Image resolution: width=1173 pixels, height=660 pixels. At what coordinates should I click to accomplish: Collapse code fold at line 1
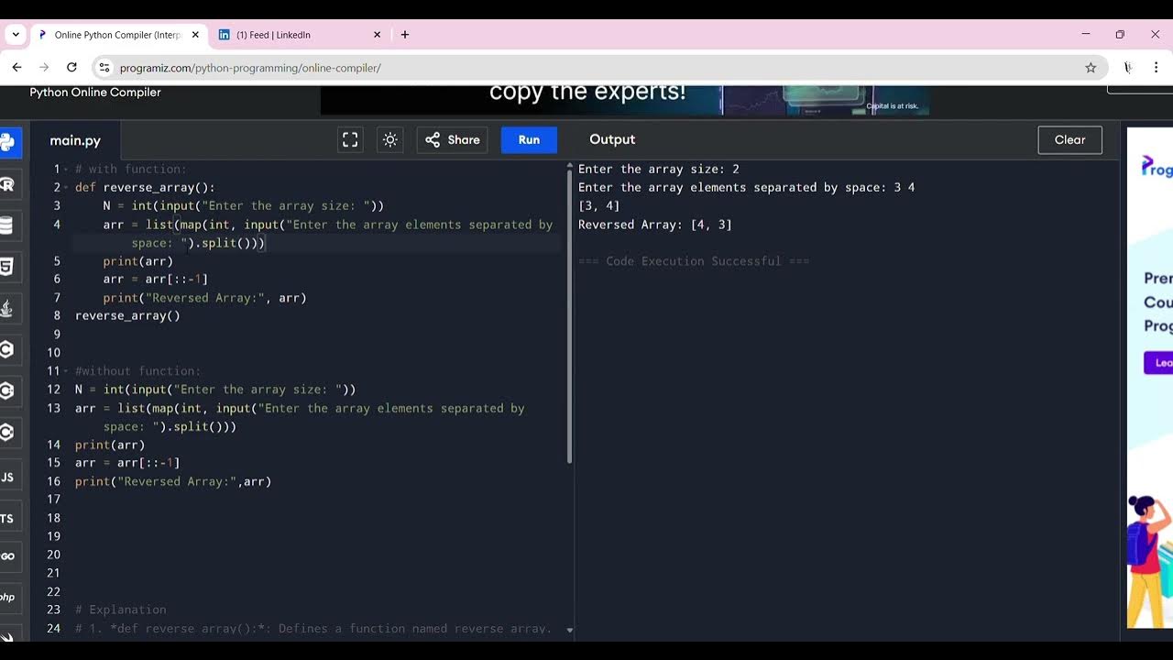[x=66, y=170]
